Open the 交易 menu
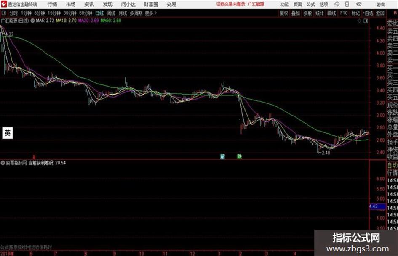Viewport: 398px width, 256px height. pyautogui.click(x=171, y=4)
